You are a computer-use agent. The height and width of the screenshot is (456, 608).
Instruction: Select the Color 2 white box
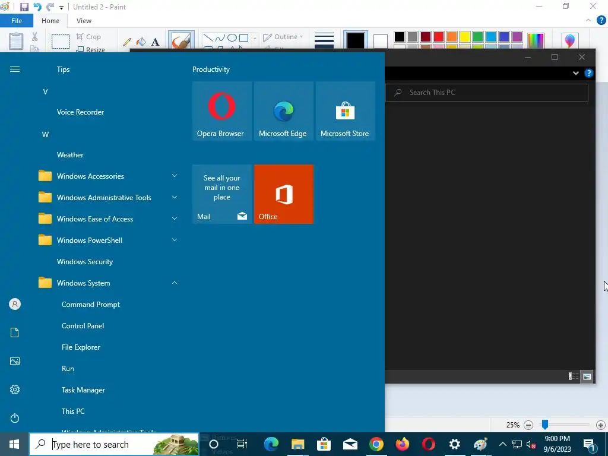tap(381, 42)
